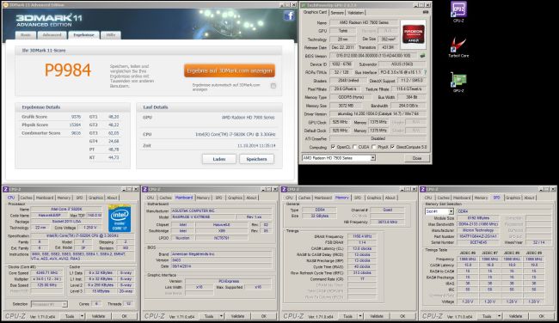Click the orange Ergebnis auf 3DMark.com anzeigen button
The width and height of the screenshot is (559, 323).
pyautogui.click(x=230, y=70)
